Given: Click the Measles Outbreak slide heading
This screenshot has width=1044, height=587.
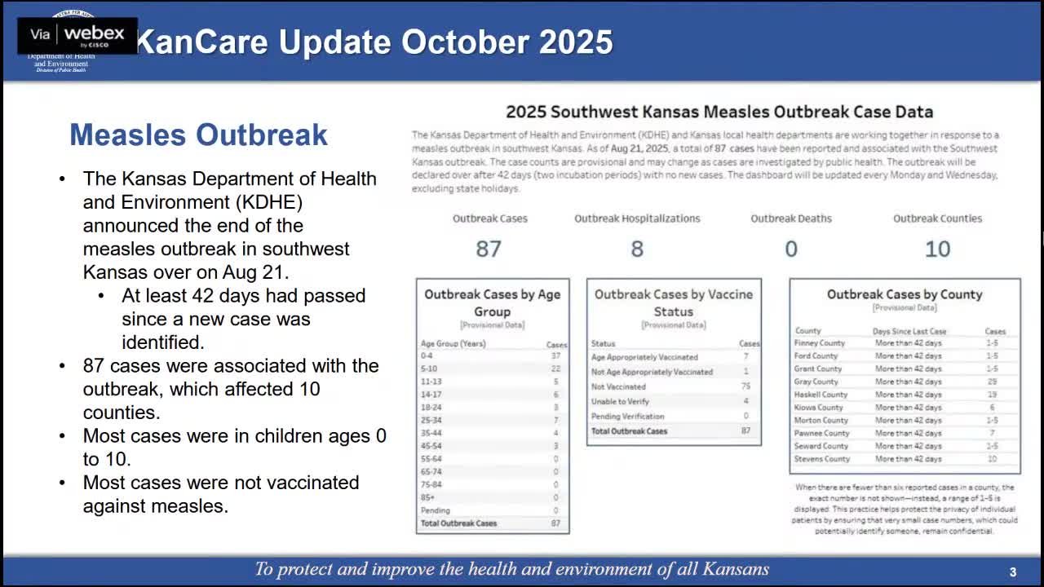Looking at the screenshot, I should [198, 135].
